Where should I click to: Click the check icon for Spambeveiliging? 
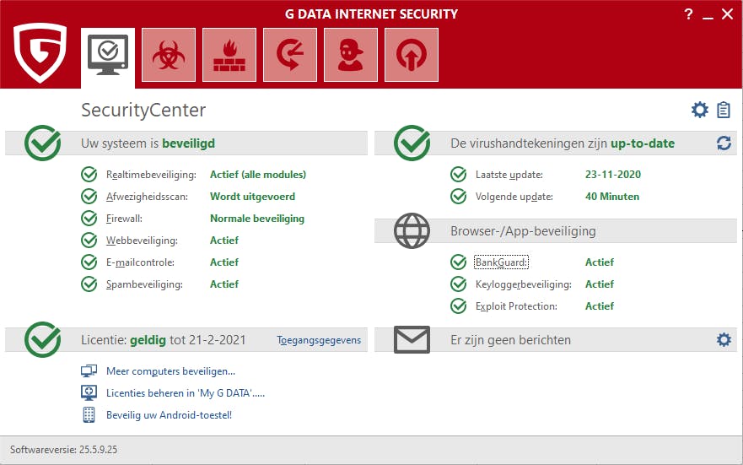pos(89,284)
